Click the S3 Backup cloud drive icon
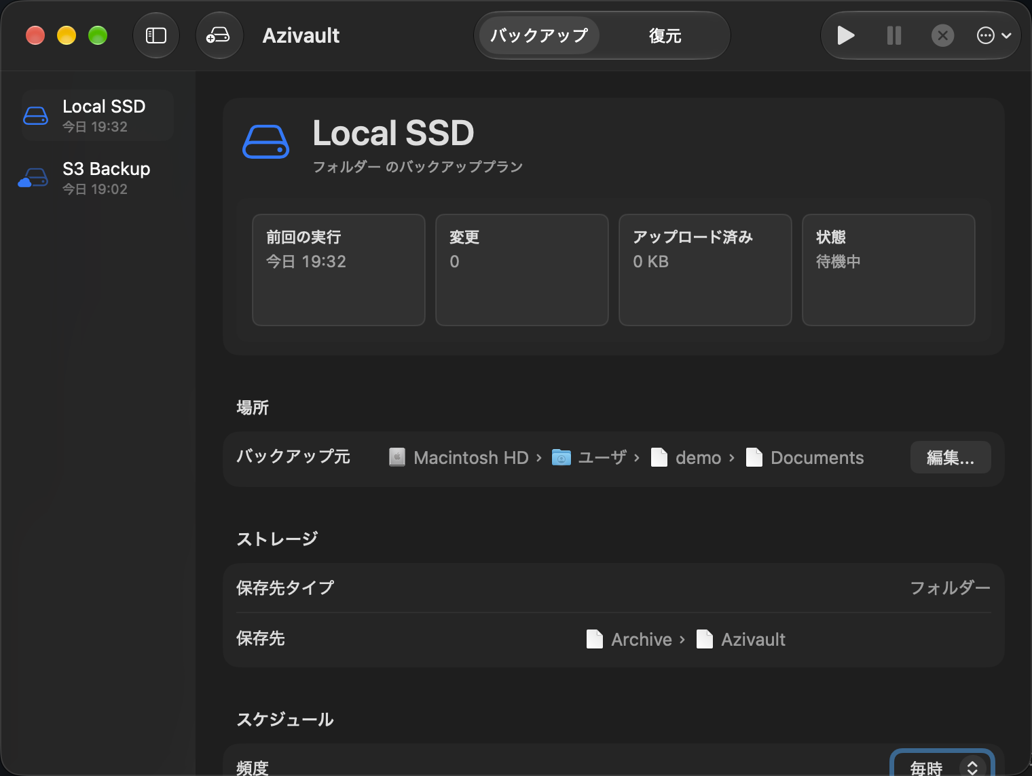This screenshot has height=776, width=1032. pyautogui.click(x=33, y=178)
